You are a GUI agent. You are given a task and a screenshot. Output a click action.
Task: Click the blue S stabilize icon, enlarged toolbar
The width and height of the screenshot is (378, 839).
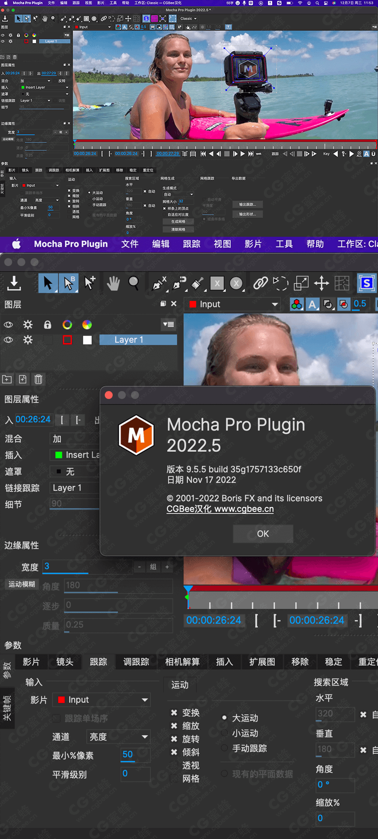[366, 283]
